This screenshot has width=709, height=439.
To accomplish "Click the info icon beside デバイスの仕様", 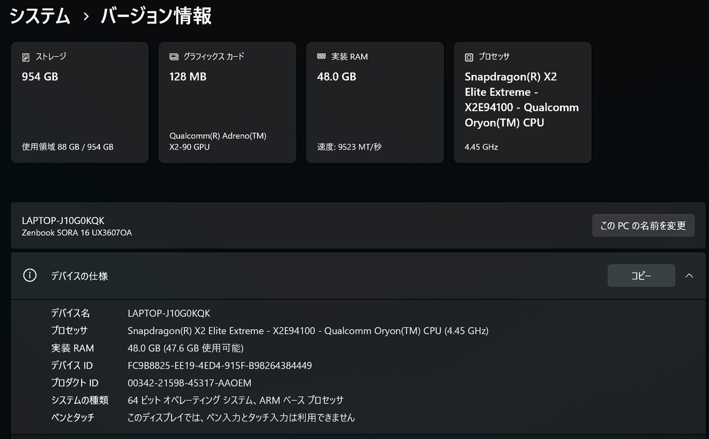I will pos(30,275).
